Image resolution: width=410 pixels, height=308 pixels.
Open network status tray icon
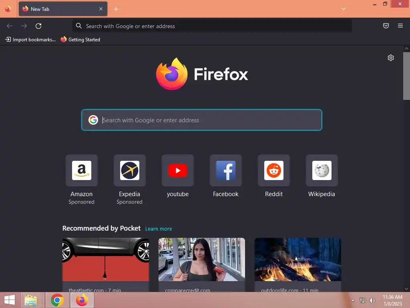click(x=363, y=300)
